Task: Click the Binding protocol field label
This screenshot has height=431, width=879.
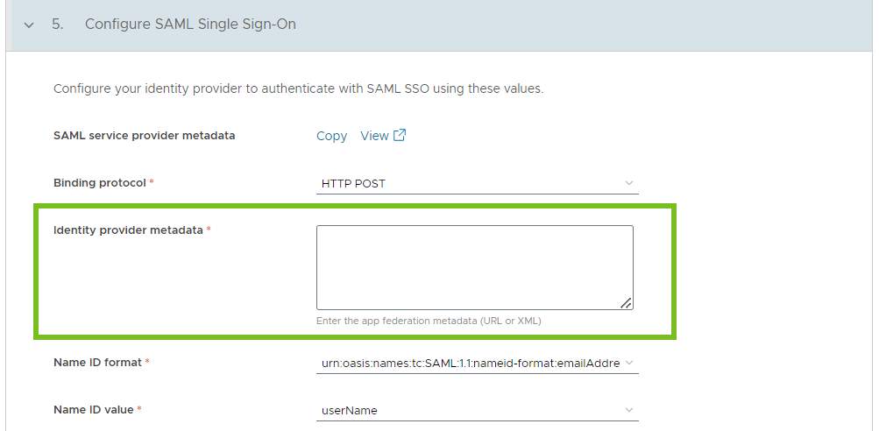Action: [100, 183]
